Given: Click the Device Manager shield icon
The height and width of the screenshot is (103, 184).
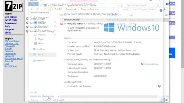Looking at the screenshot, I should (x=27, y=19).
